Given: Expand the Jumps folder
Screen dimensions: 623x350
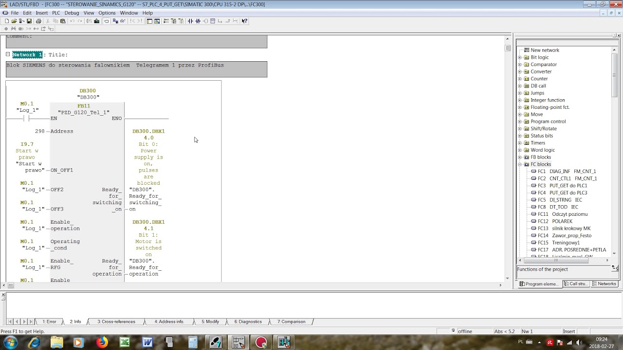Looking at the screenshot, I should (520, 93).
